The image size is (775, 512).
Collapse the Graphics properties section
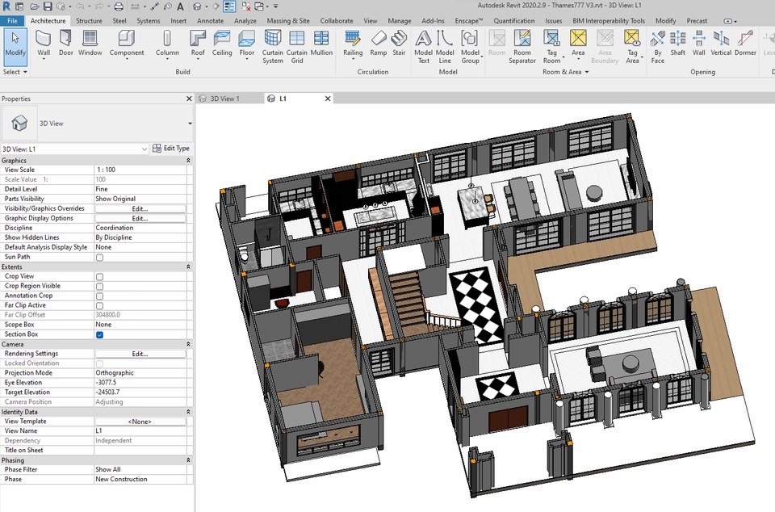pyautogui.click(x=188, y=161)
